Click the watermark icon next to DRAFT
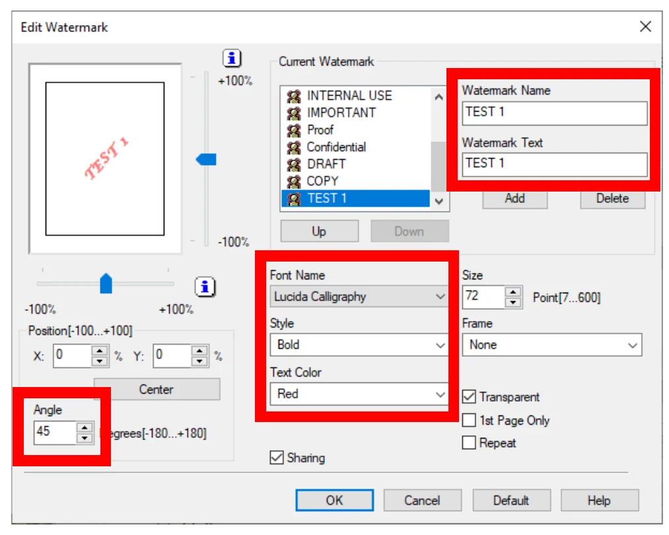 [x=293, y=164]
